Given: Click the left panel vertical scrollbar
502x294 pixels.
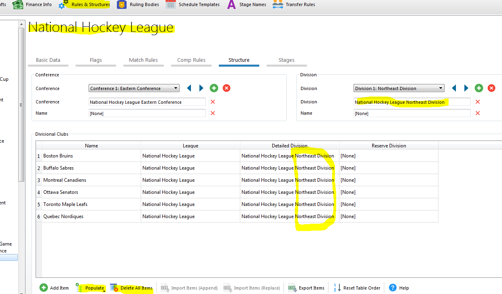Looking at the screenshot, I should 22,105.
